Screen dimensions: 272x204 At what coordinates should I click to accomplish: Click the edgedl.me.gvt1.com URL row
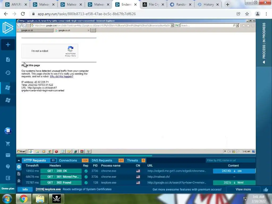coord(177,171)
